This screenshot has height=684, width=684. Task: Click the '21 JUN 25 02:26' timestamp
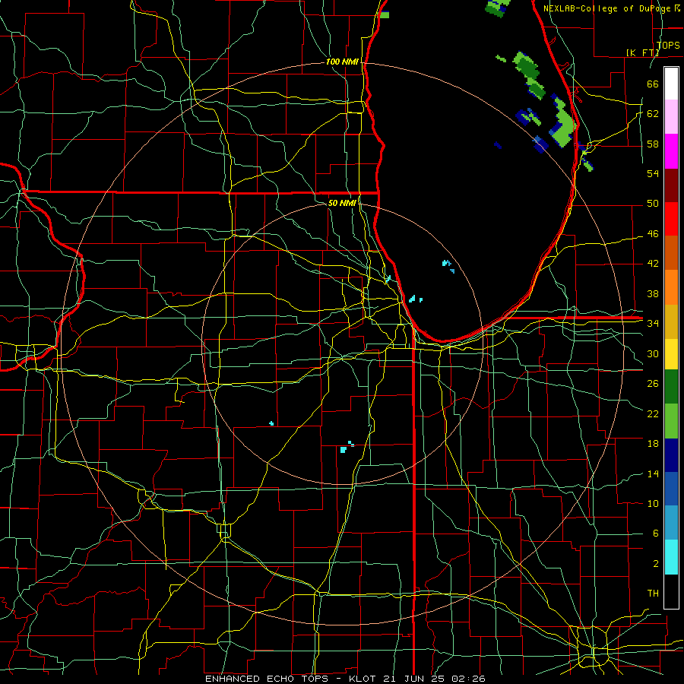coord(434,679)
